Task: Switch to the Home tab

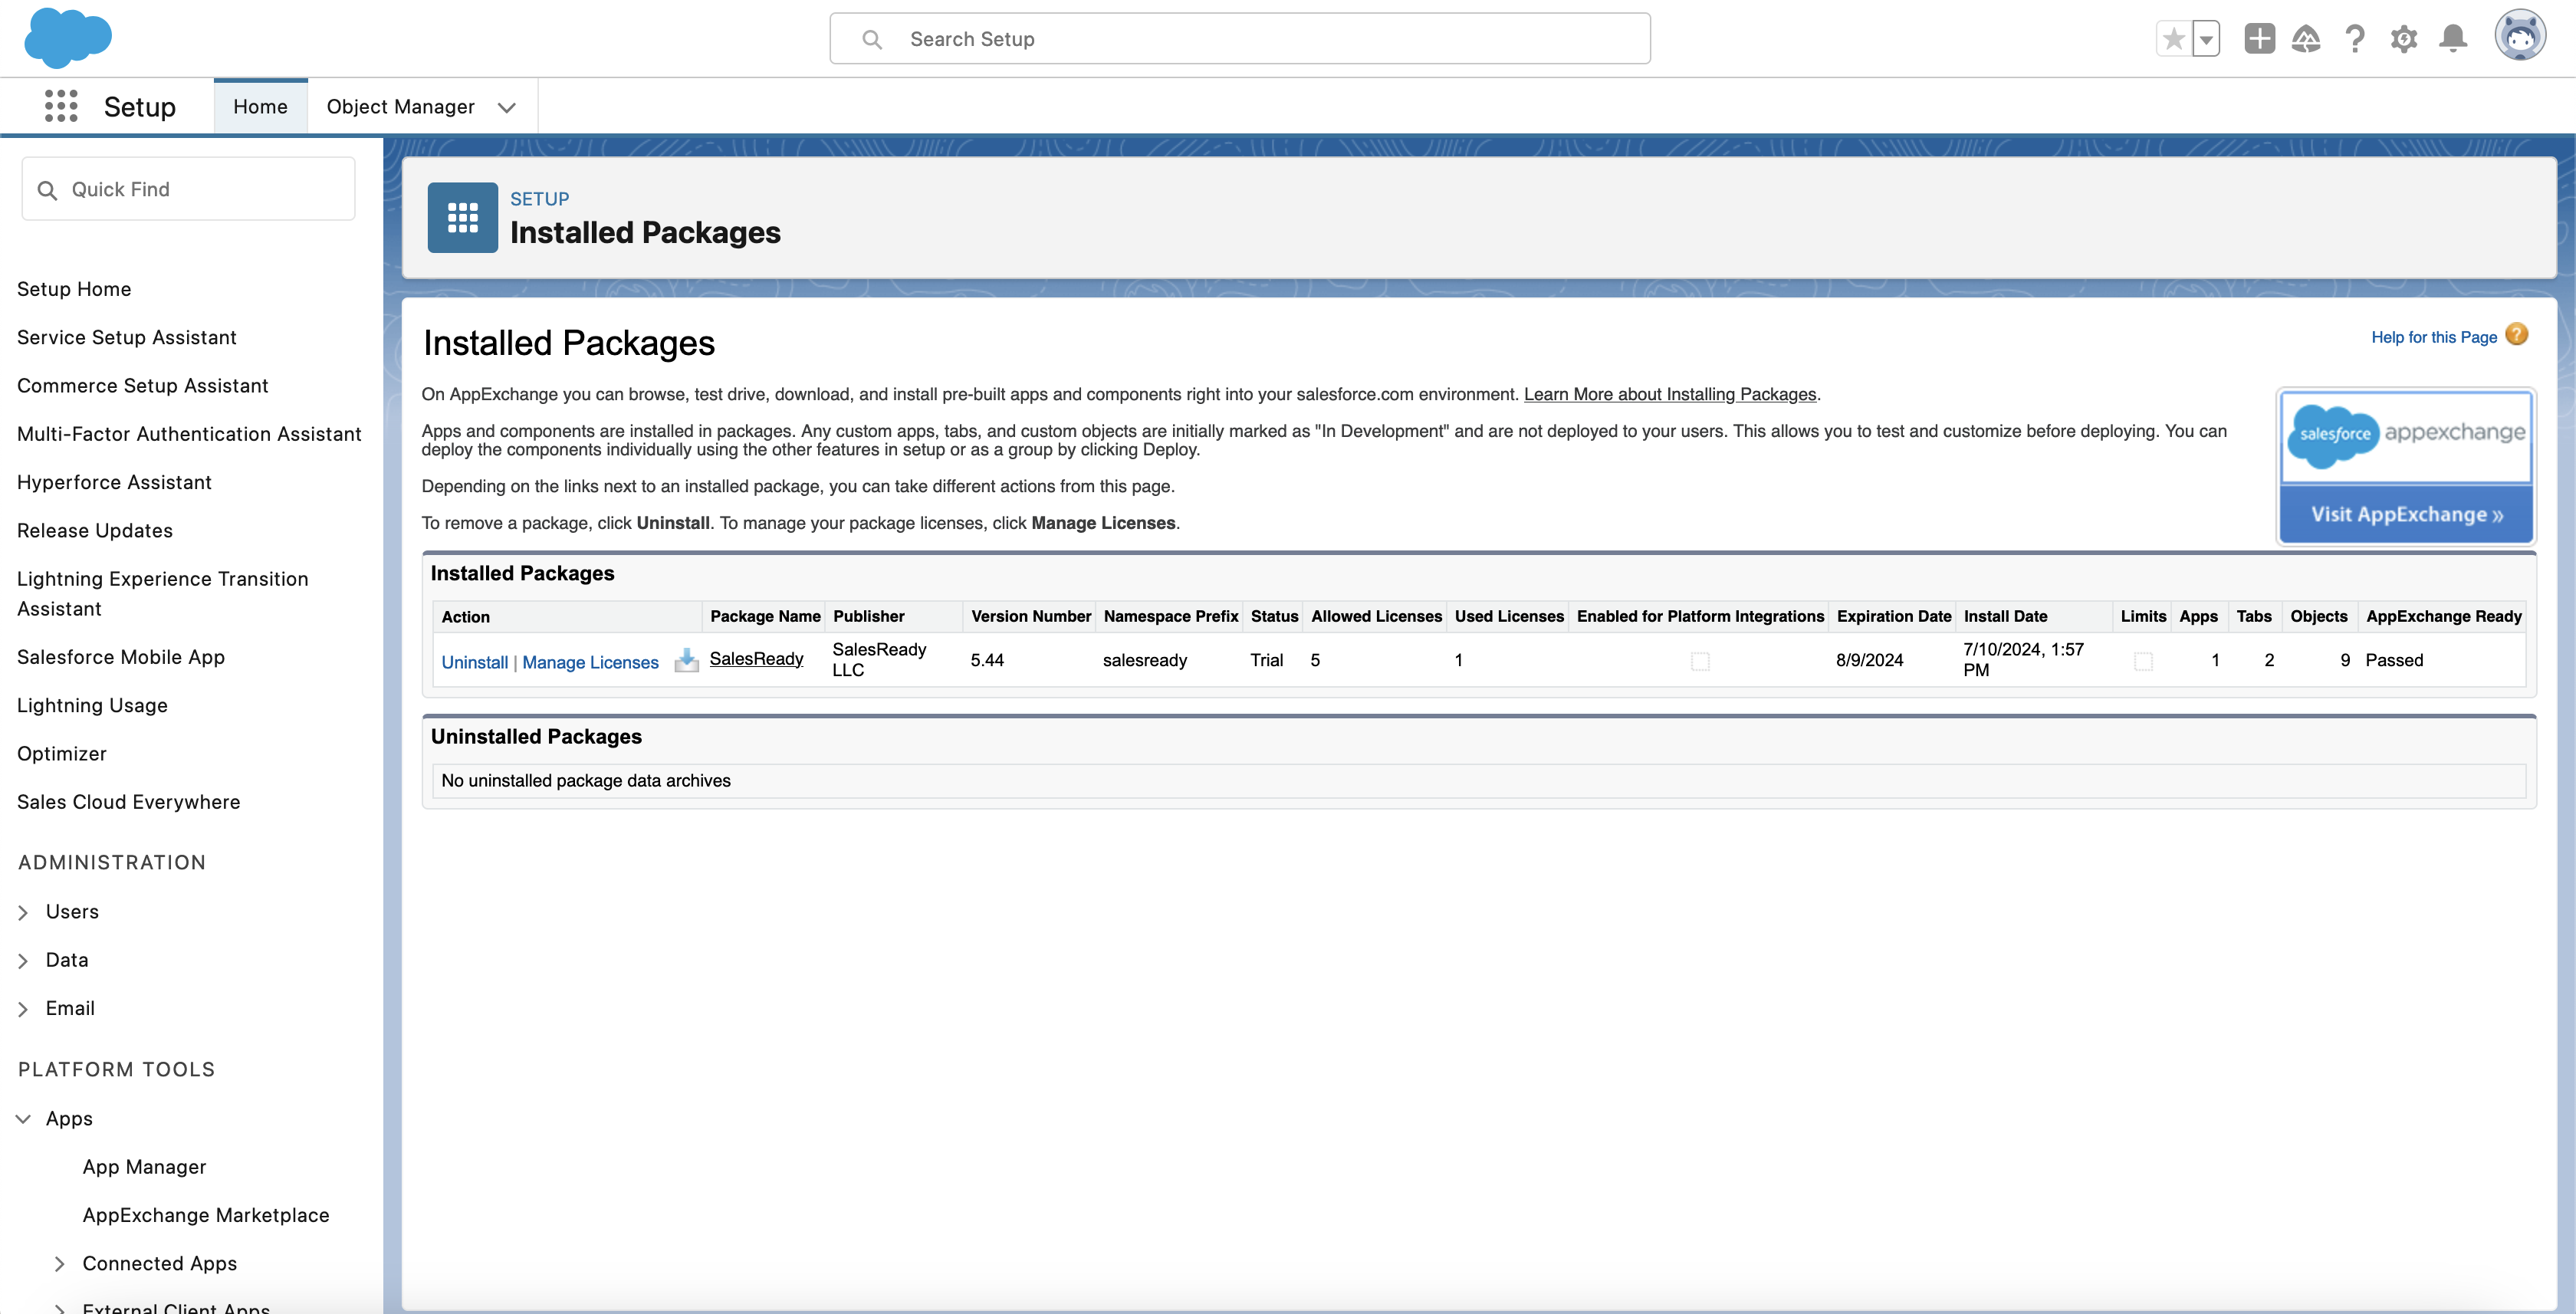Action: click(x=260, y=106)
